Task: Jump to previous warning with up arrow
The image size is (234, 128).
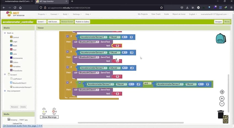Action: 44,109
